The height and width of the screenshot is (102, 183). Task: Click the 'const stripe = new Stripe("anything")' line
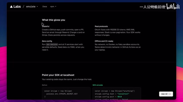tap(115, 91)
